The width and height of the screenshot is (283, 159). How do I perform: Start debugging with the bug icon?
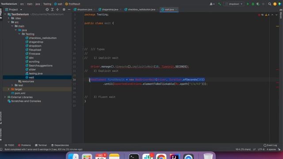(253, 4)
